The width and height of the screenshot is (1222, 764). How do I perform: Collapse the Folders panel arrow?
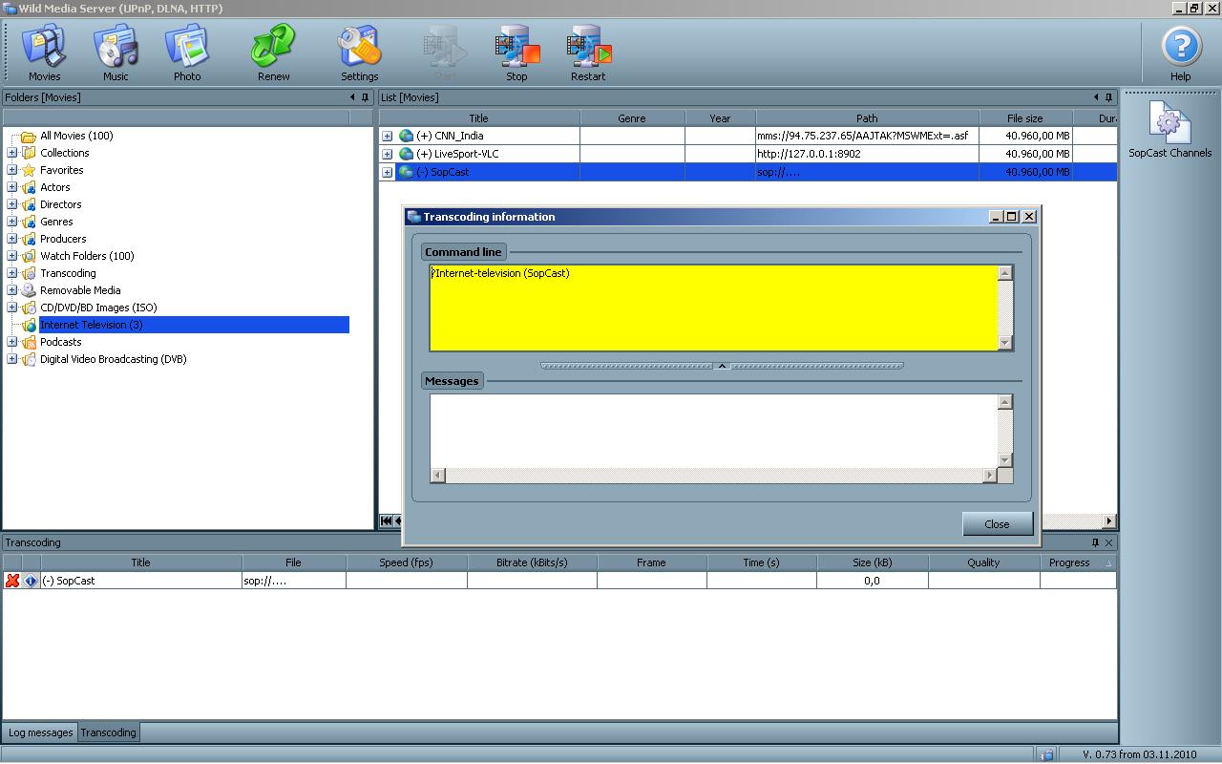click(x=351, y=97)
